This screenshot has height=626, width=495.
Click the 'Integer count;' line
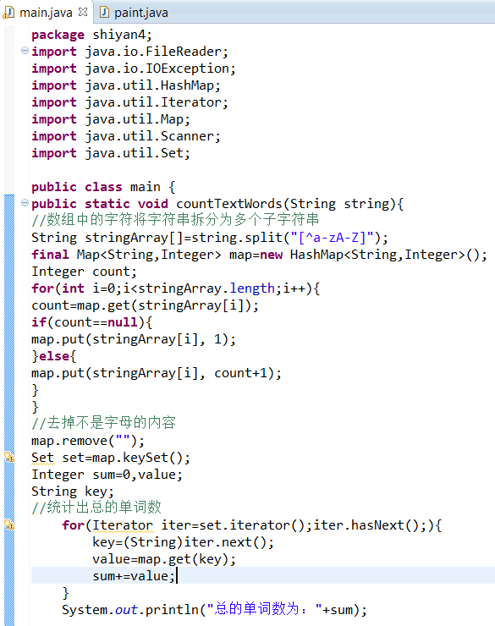coord(85,272)
